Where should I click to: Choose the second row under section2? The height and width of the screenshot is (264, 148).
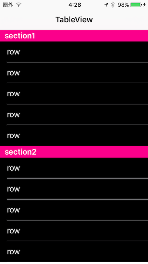click(74, 189)
